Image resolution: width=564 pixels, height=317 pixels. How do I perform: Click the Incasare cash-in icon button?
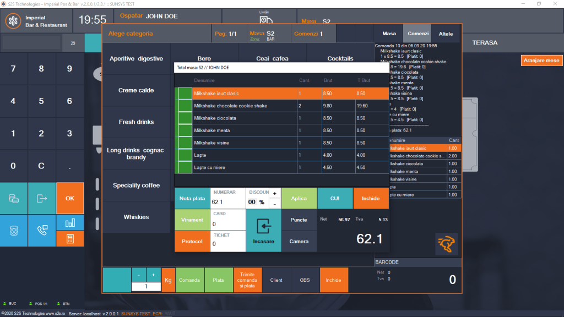pyautogui.click(x=262, y=230)
